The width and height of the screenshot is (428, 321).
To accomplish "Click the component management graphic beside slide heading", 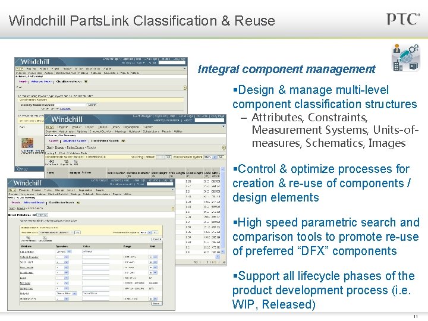I will coord(405,58).
